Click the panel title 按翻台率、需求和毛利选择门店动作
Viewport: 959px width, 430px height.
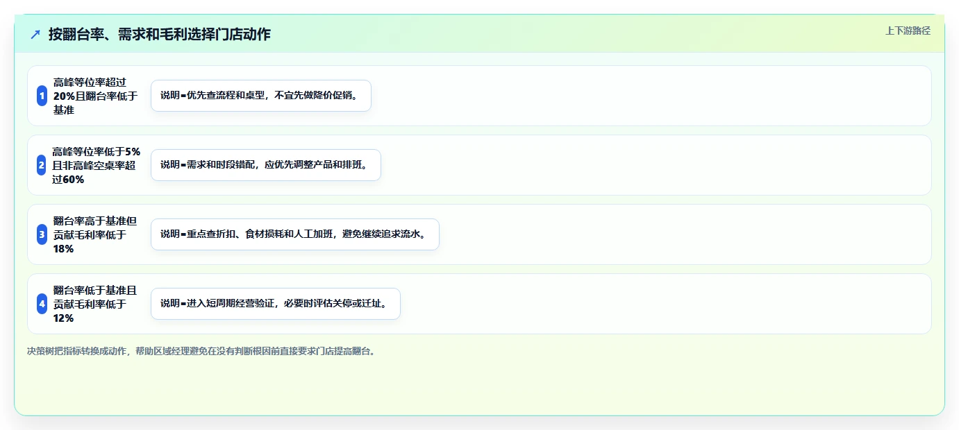(160, 34)
